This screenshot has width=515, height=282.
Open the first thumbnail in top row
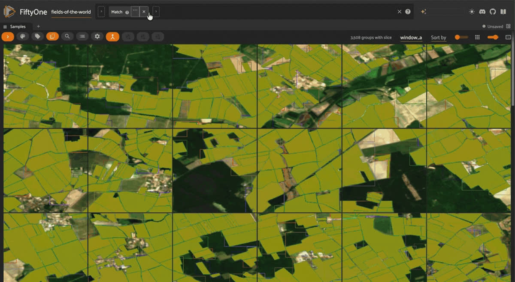(45, 86)
